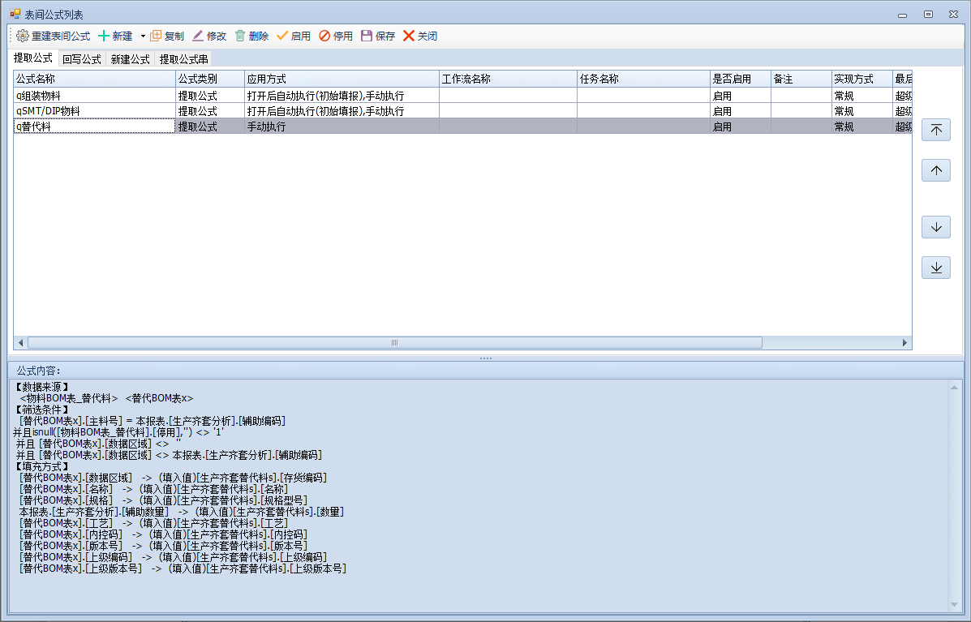Switch to the 回写公式 tab
The height and width of the screenshot is (622, 971).
(x=81, y=59)
